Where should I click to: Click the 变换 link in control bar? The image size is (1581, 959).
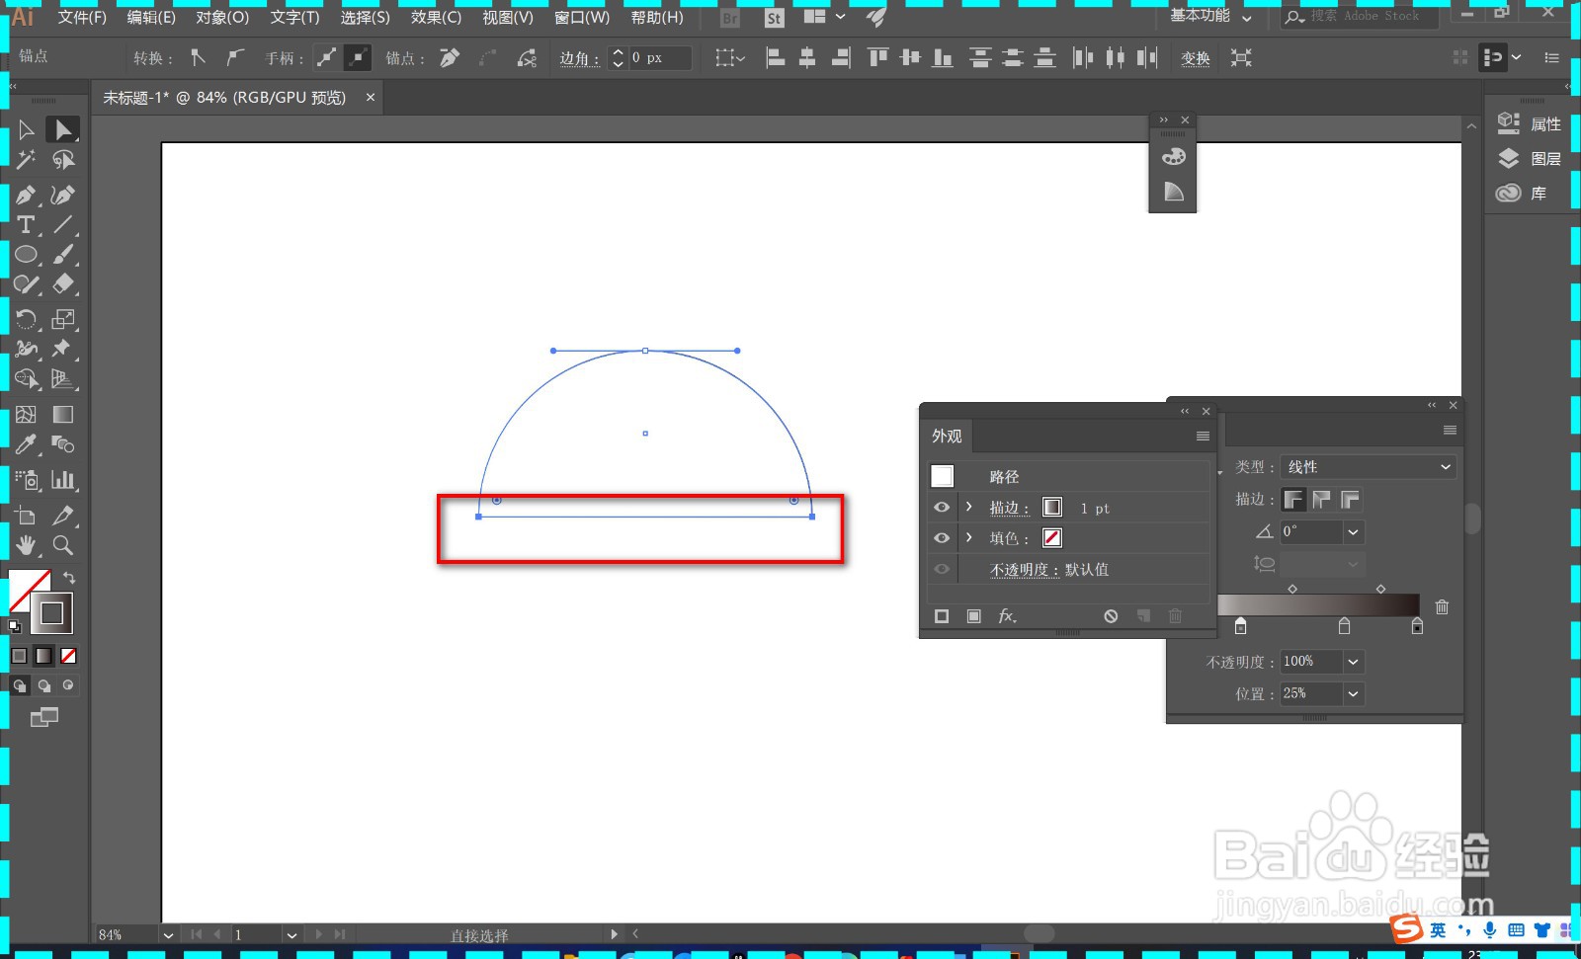pos(1195,58)
